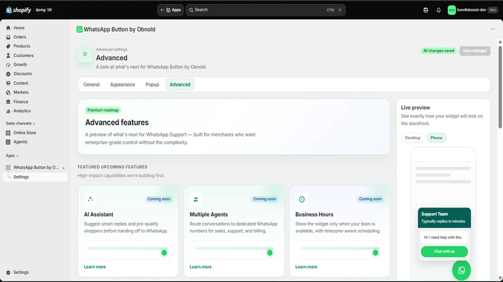
Task: Open the Markets globe icon
Action: click(x=8, y=92)
